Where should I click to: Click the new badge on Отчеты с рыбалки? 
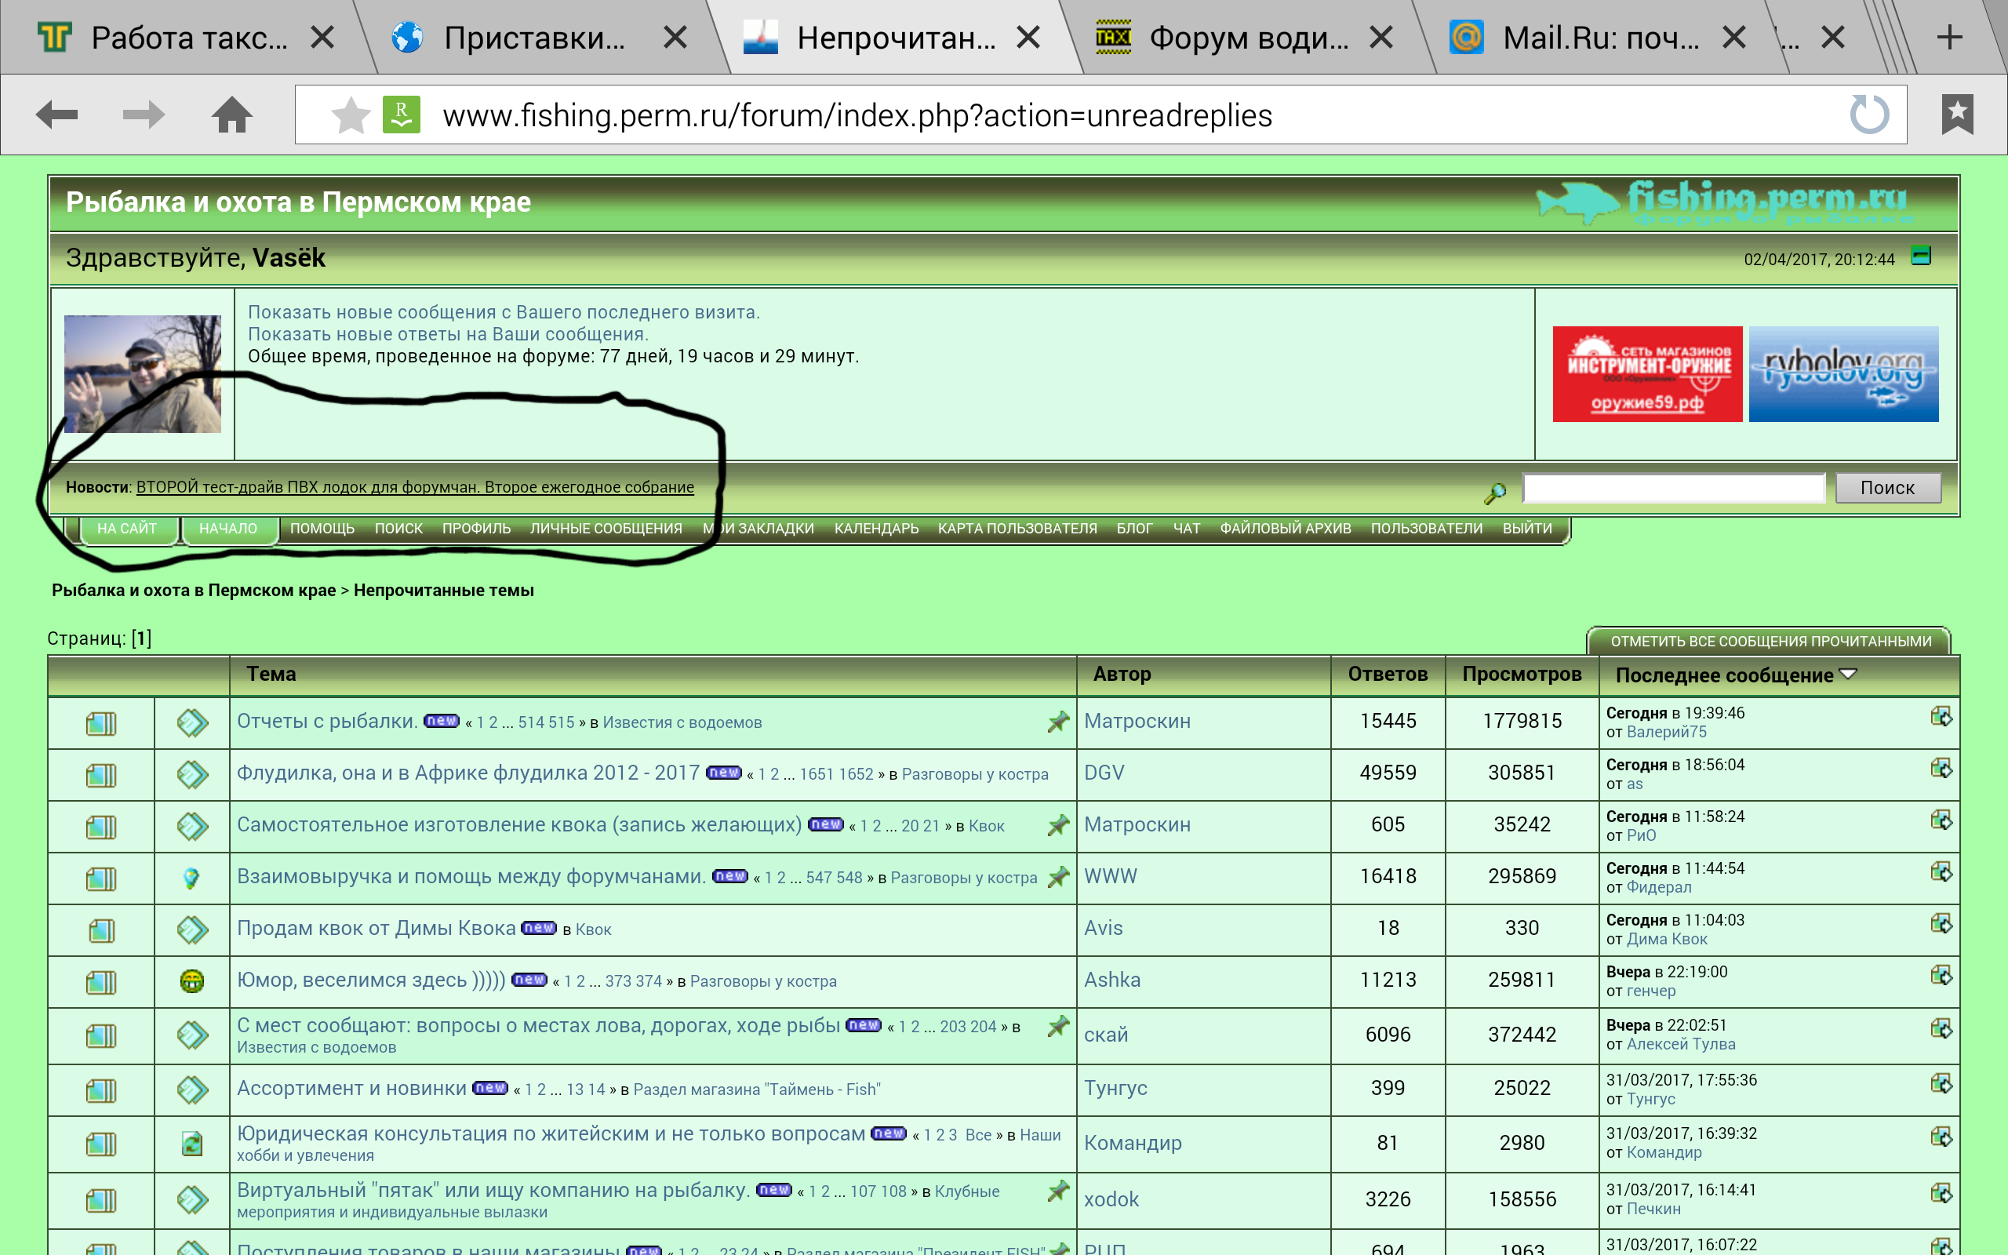442,721
